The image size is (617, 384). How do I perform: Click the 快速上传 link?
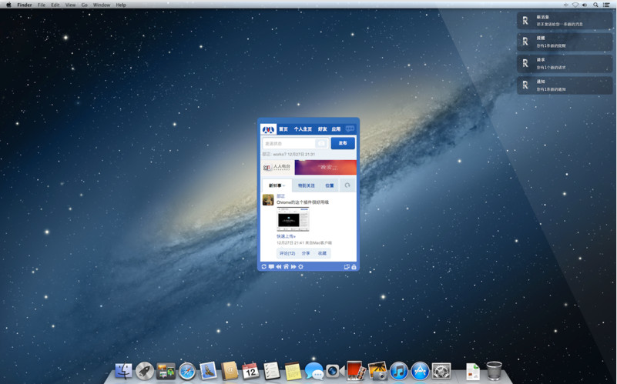[x=286, y=236]
